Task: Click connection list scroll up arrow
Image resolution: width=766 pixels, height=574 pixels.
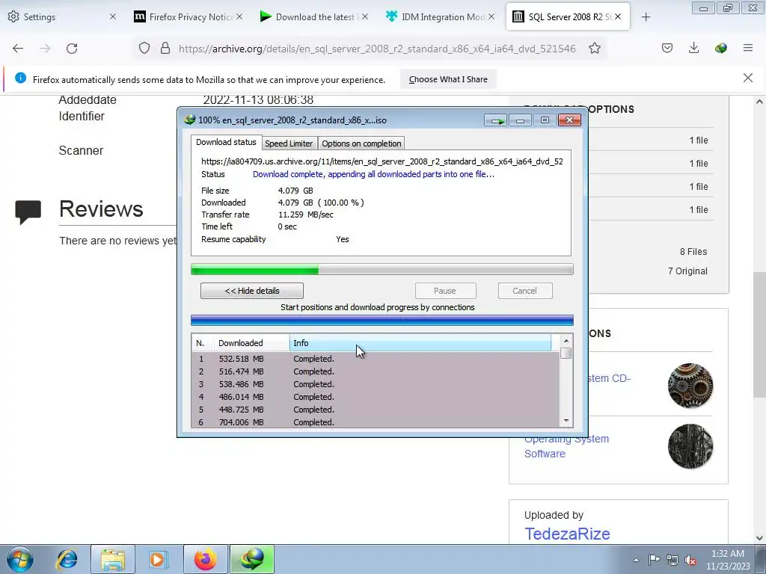Action: [x=566, y=341]
